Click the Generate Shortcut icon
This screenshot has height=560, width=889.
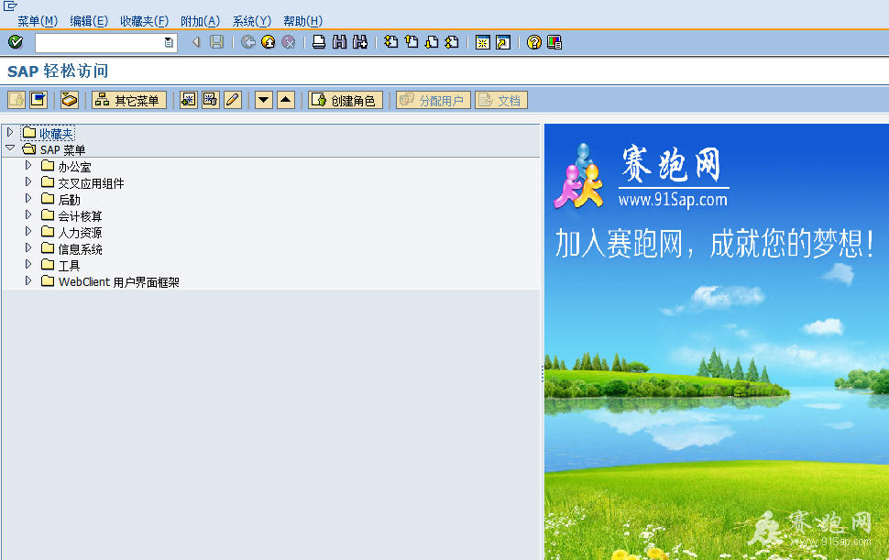point(503,42)
